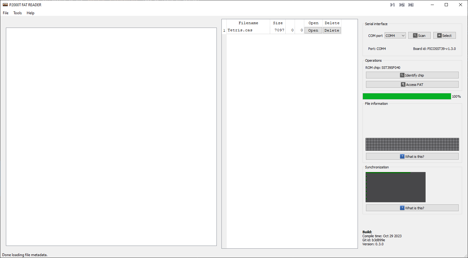The image size is (468, 258).
Task: Click the Synchronization block grid
Action: 395,187
